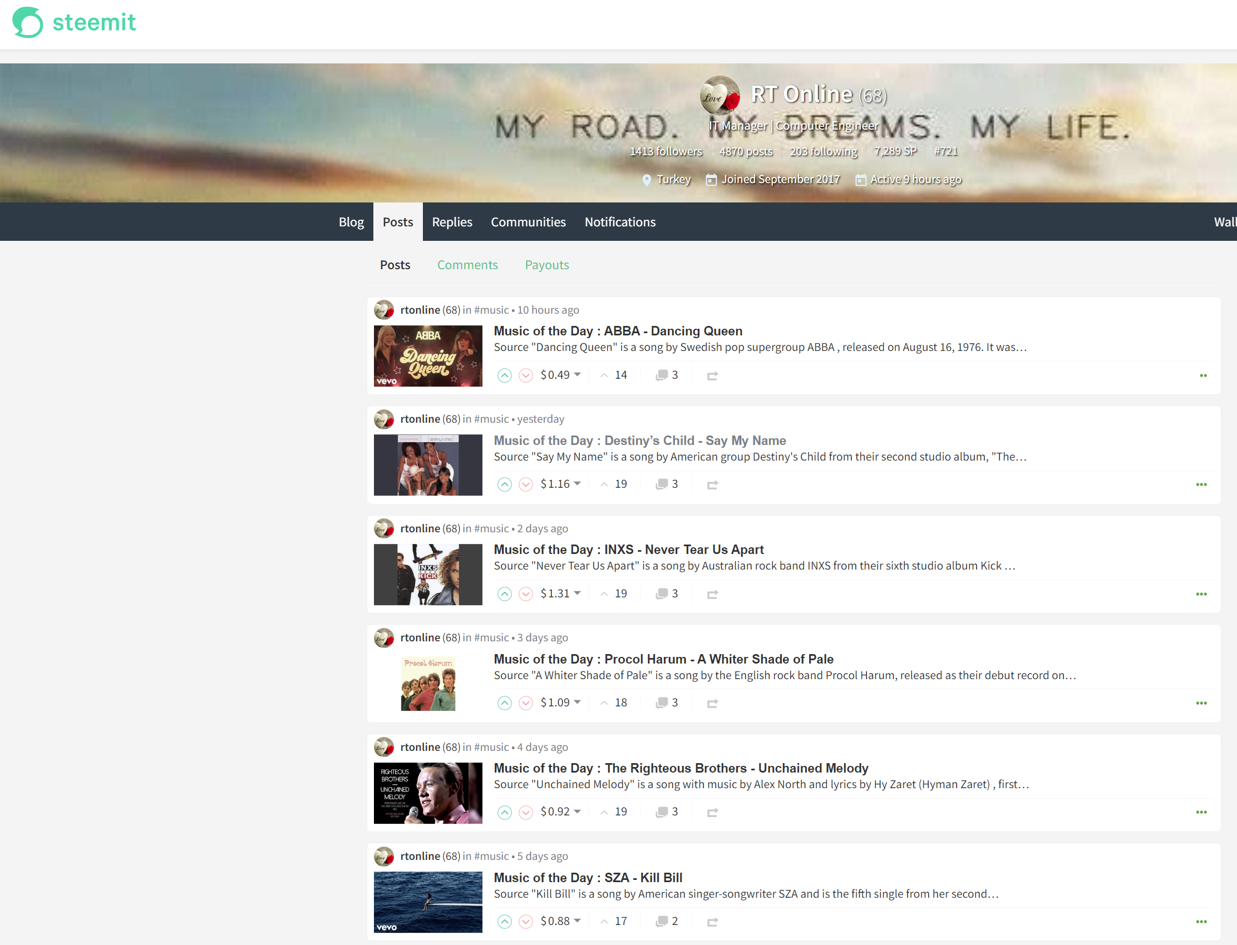Expand the $1.31 payout dropdown
Viewport: 1237px width, 945px height.
coord(560,594)
